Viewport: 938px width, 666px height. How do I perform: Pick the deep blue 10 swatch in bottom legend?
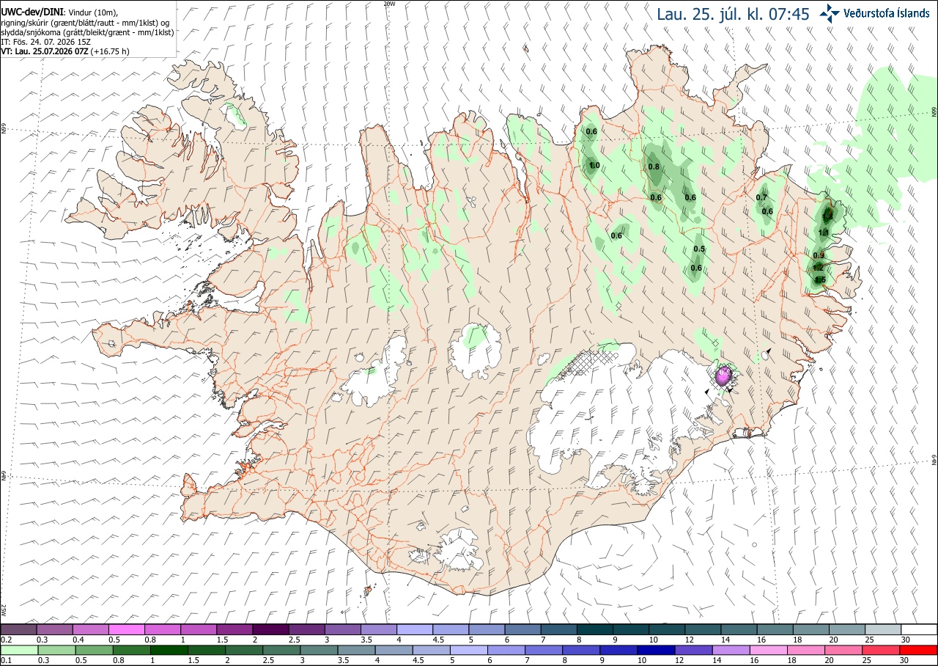[656, 650]
